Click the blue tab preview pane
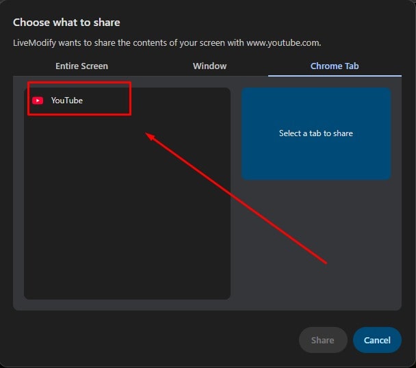 point(315,157)
